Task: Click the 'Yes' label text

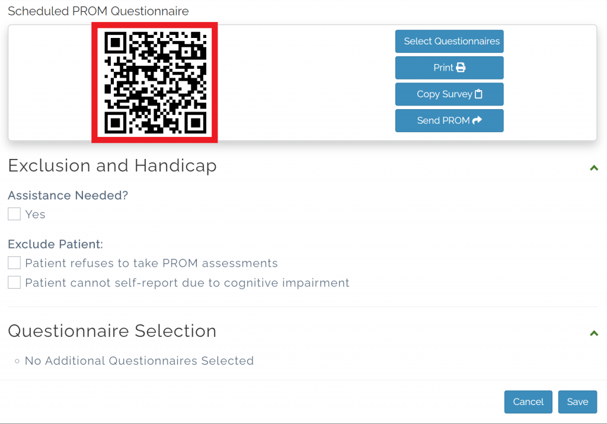Action: [x=35, y=214]
